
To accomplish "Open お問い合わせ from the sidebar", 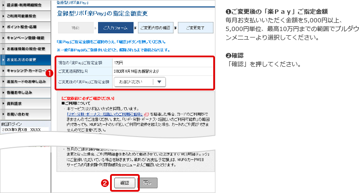I will coord(25,114).
